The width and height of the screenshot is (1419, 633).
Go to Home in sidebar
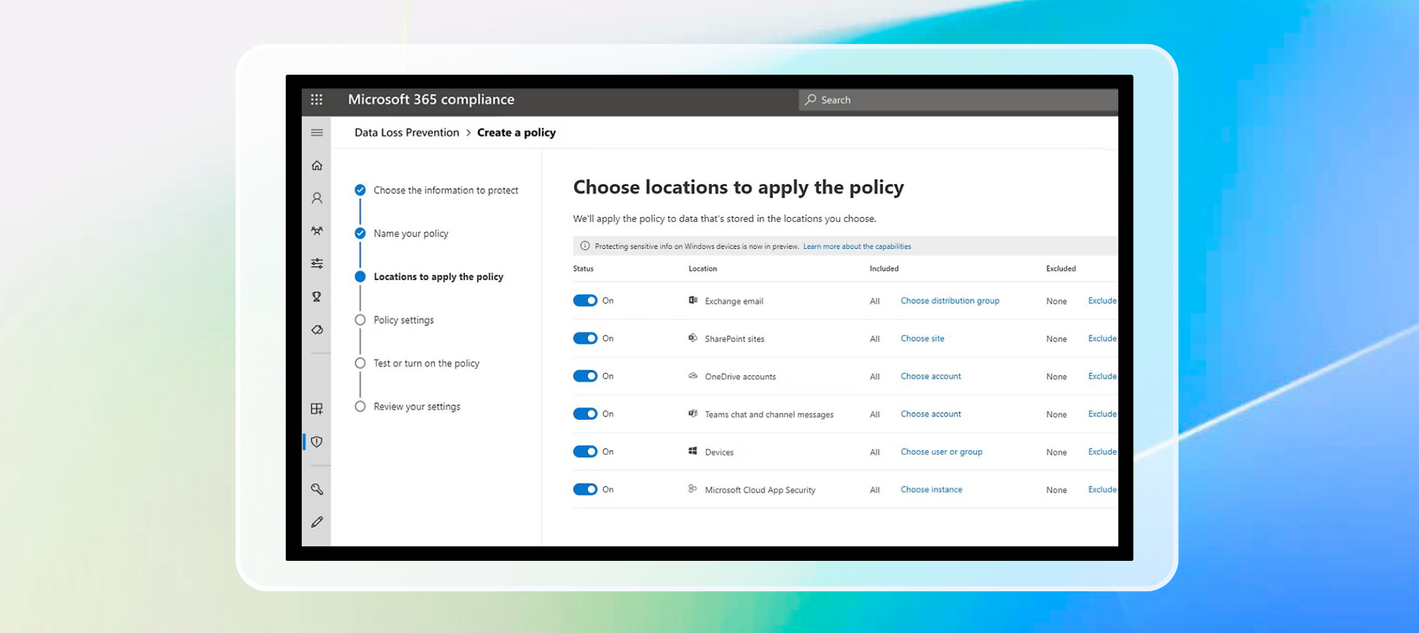317,166
